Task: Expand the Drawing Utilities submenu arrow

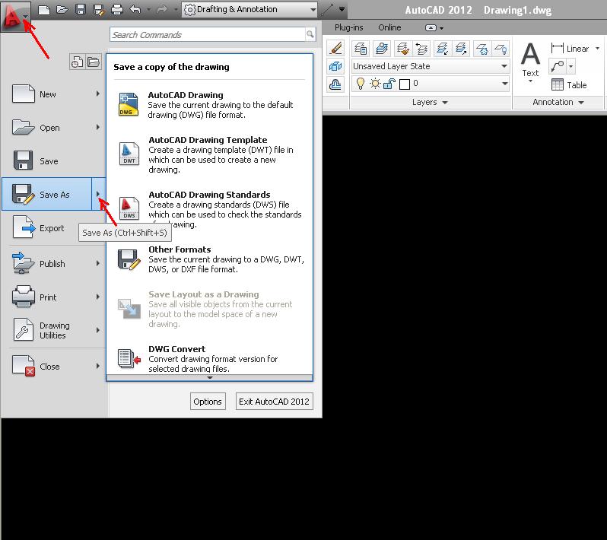Action: (x=98, y=330)
